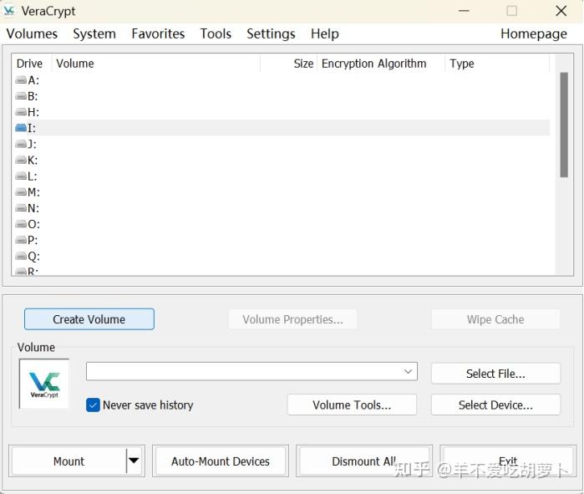Click the drive icon for H:
584x494 pixels.
click(21, 112)
